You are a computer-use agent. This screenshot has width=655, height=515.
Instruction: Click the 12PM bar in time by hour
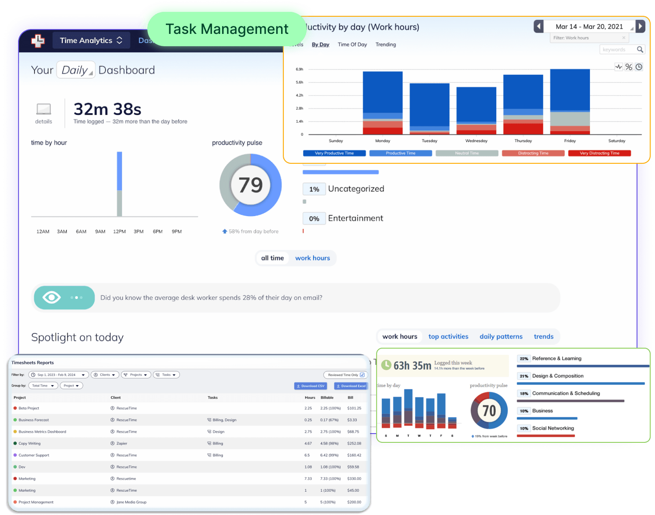click(119, 184)
